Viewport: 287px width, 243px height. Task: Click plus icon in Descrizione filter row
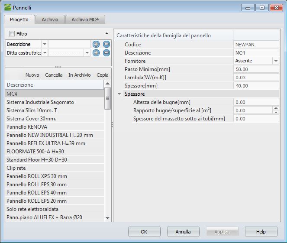click(96, 44)
